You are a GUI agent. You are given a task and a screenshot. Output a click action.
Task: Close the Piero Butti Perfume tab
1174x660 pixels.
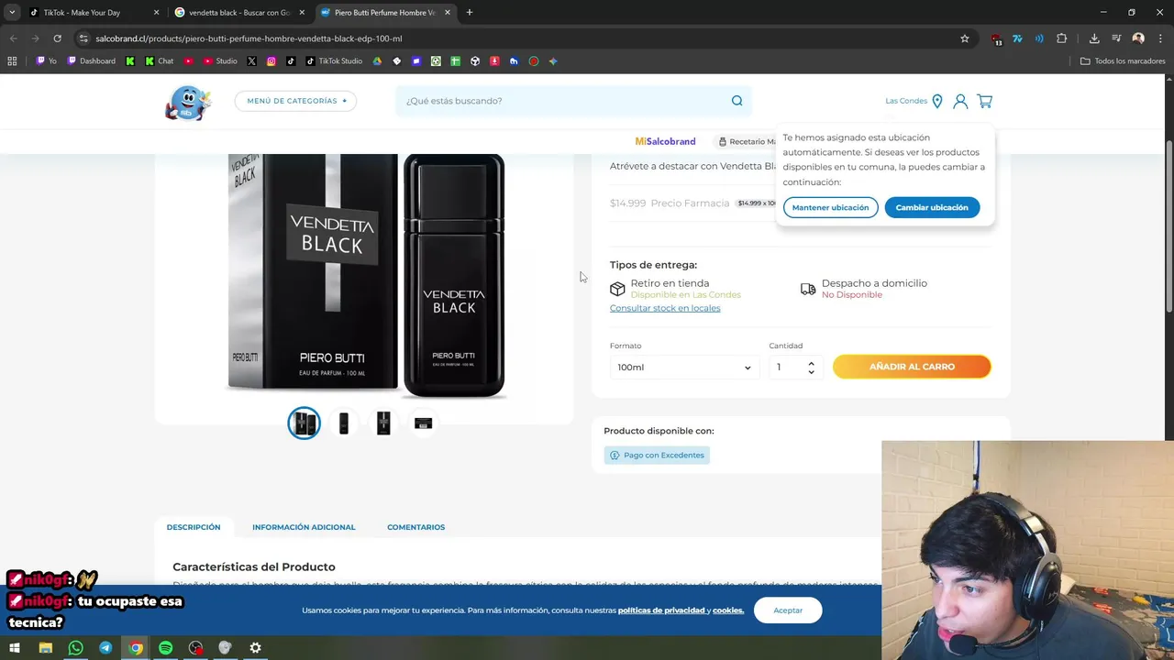click(448, 13)
